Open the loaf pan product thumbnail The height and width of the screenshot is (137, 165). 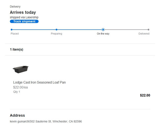(20, 69)
